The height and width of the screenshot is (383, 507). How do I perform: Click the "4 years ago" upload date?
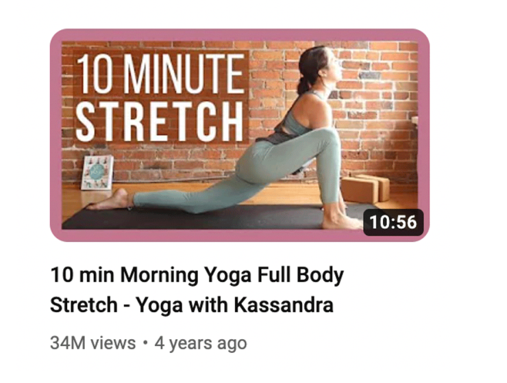pyautogui.click(x=201, y=343)
